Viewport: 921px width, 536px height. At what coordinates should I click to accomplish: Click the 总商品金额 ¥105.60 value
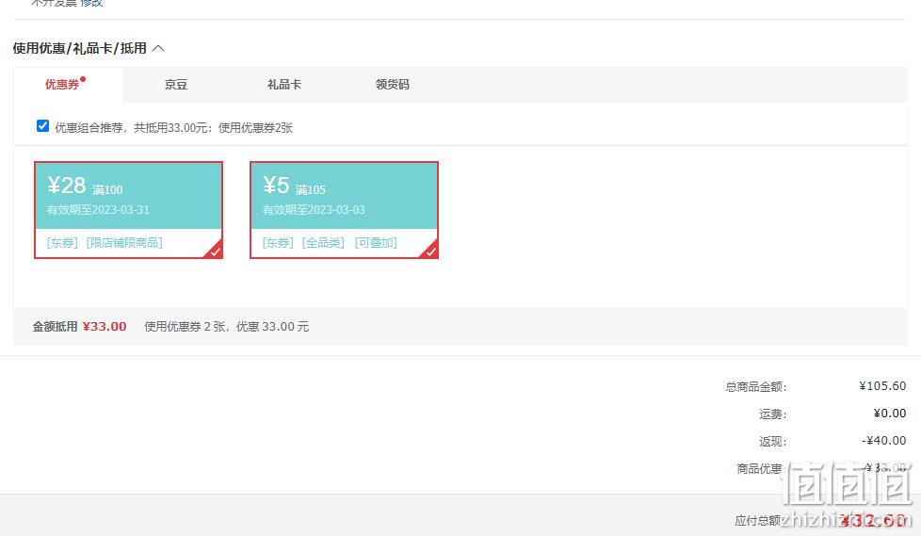click(882, 386)
